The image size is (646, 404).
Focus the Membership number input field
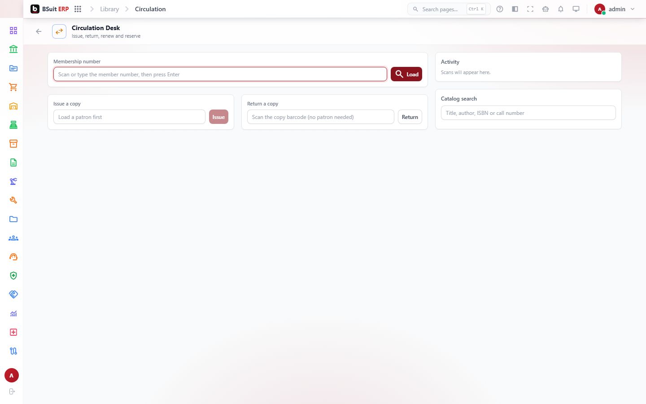point(220,74)
